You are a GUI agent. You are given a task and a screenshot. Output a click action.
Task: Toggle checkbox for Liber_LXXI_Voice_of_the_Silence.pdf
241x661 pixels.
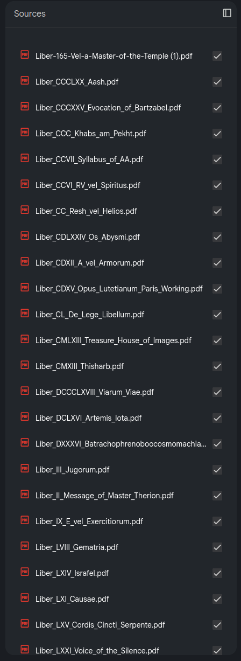click(217, 651)
